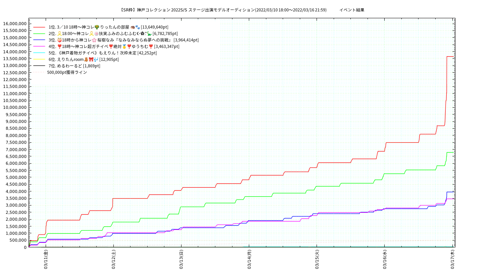Click the 6,500,000 y-axis label
The height and width of the screenshot is (274, 487).
point(16,156)
